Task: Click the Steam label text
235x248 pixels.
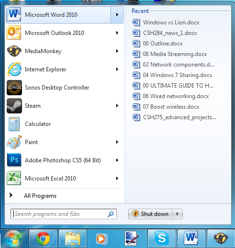Action: click(33, 106)
